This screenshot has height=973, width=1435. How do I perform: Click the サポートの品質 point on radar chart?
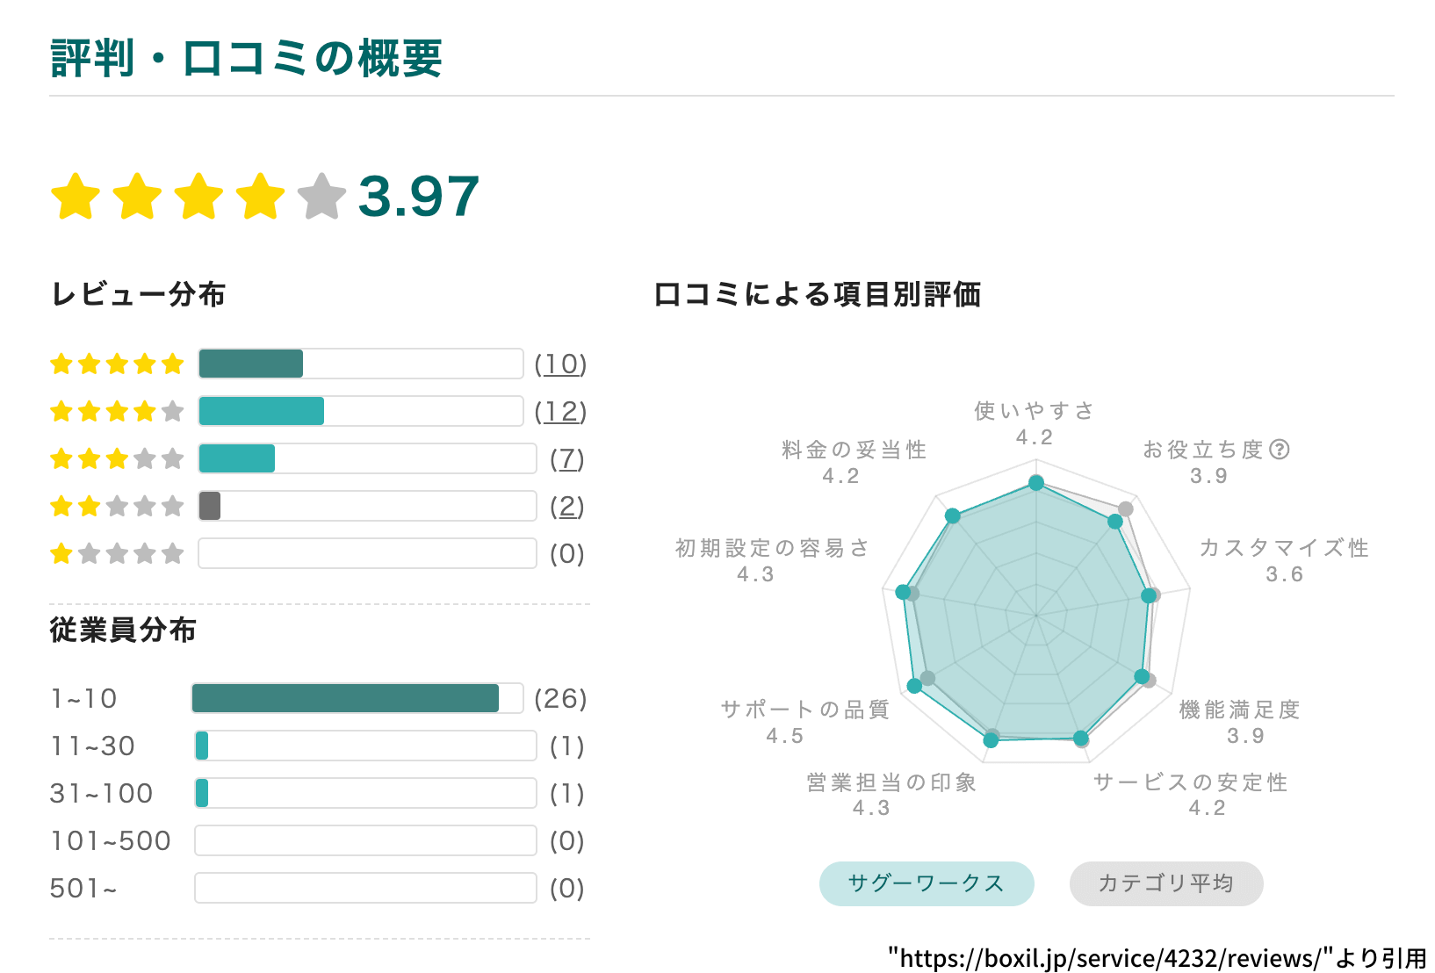click(914, 686)
